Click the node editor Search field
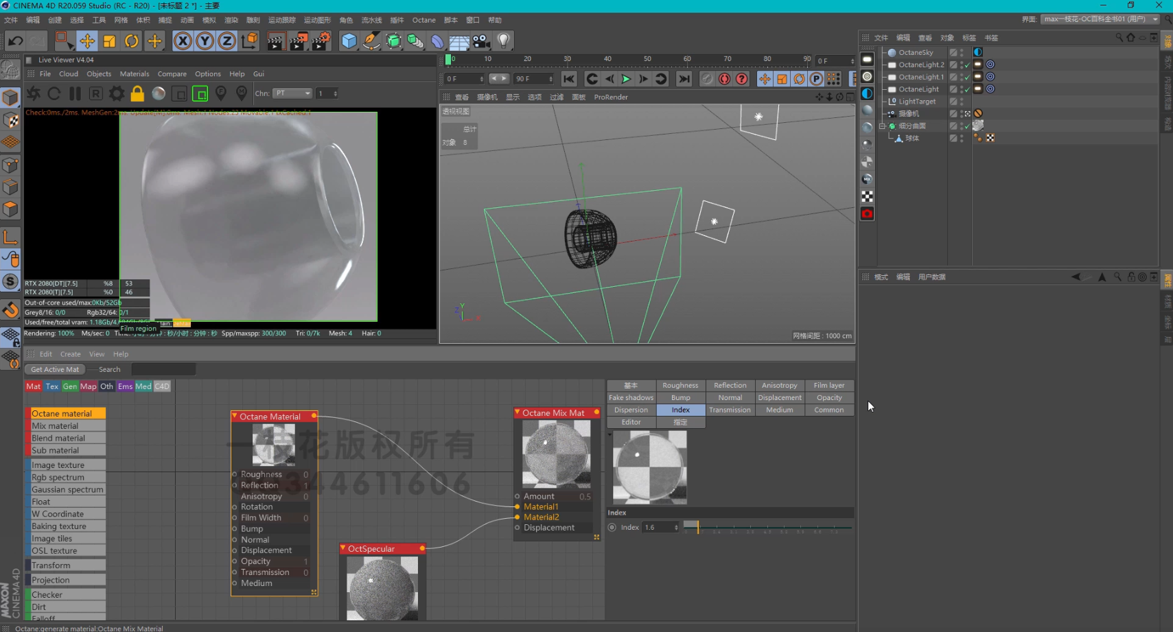 point(163,369)
